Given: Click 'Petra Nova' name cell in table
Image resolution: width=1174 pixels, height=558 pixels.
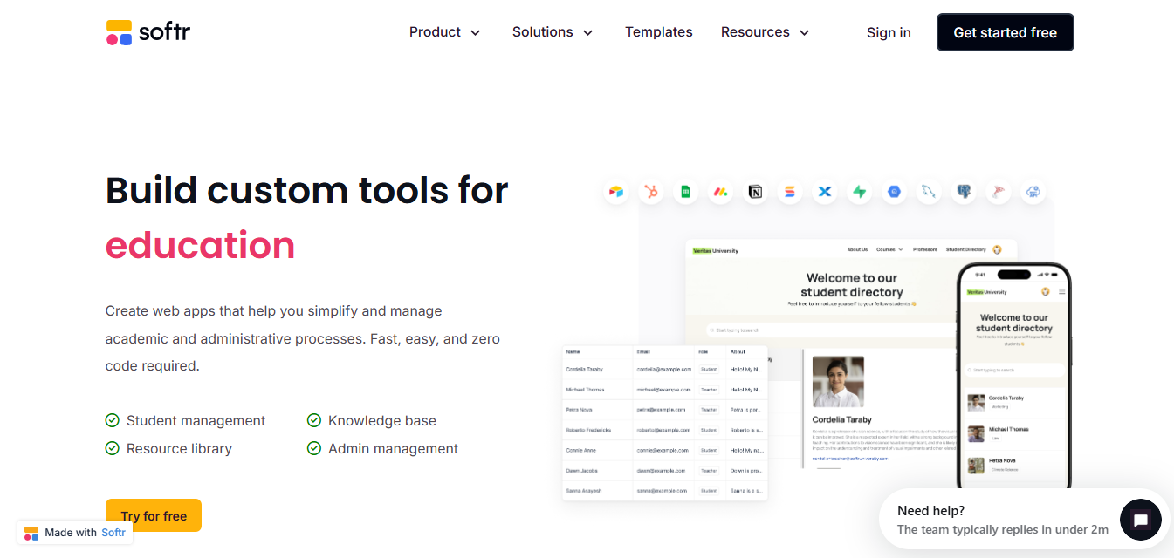Looking at the screenshot, I should coord(579,410).
